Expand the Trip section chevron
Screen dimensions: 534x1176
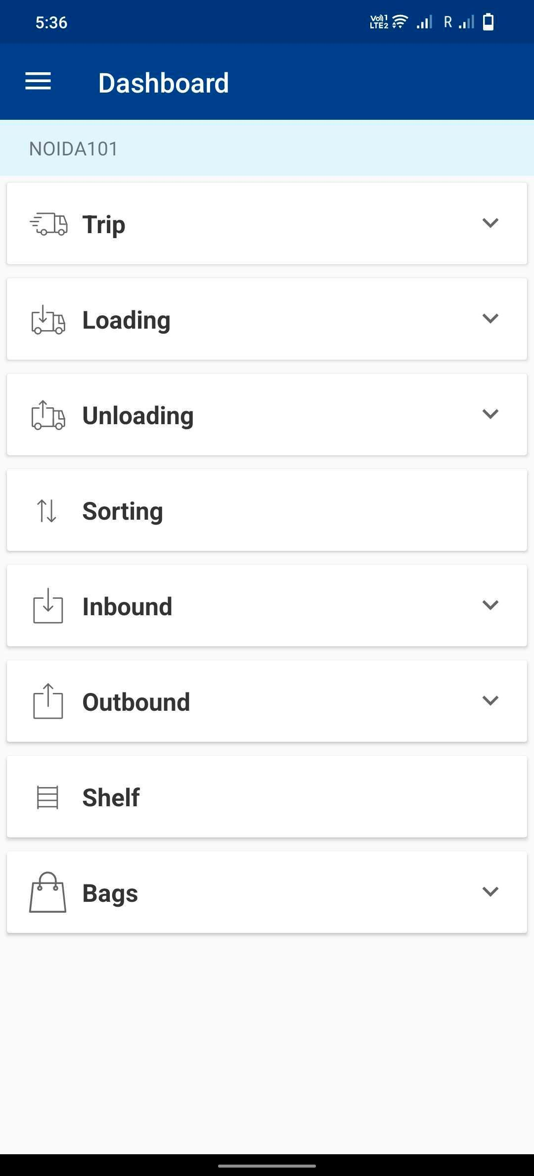[490, 223]
